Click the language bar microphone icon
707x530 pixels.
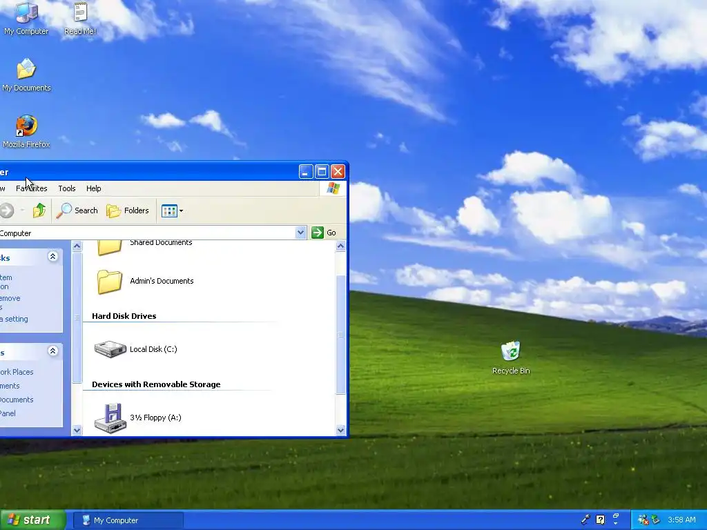pos(585,520)
